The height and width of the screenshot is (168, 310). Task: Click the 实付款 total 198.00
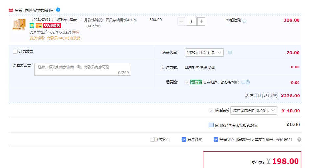(x=285, y=161)
